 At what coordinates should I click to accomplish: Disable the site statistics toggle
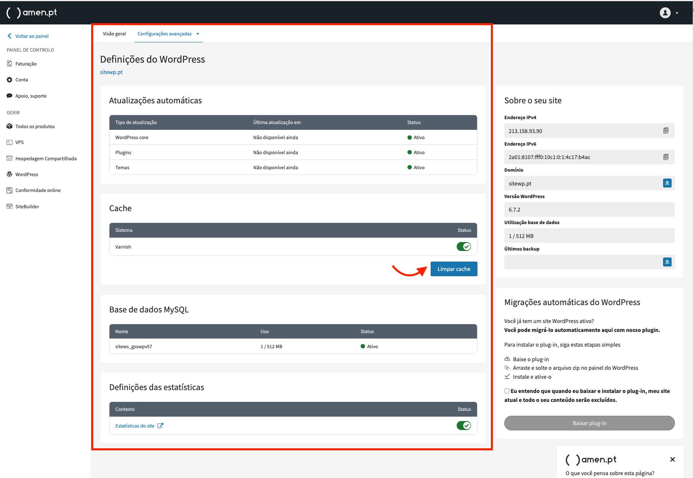pyautogui.click(x=463, y=426)
